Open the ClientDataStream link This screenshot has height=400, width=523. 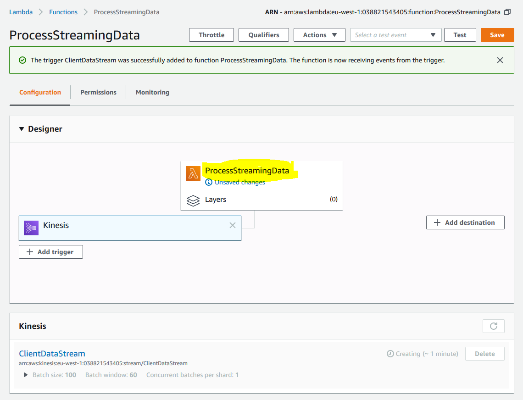(52, 354)
